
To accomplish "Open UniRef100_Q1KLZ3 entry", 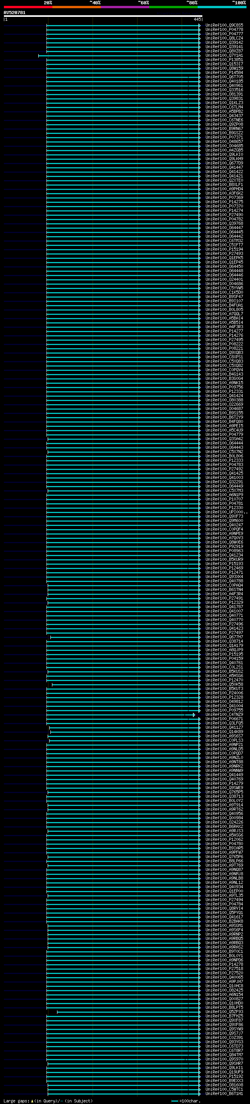I will pyautogui.click(x=224, y=103).
